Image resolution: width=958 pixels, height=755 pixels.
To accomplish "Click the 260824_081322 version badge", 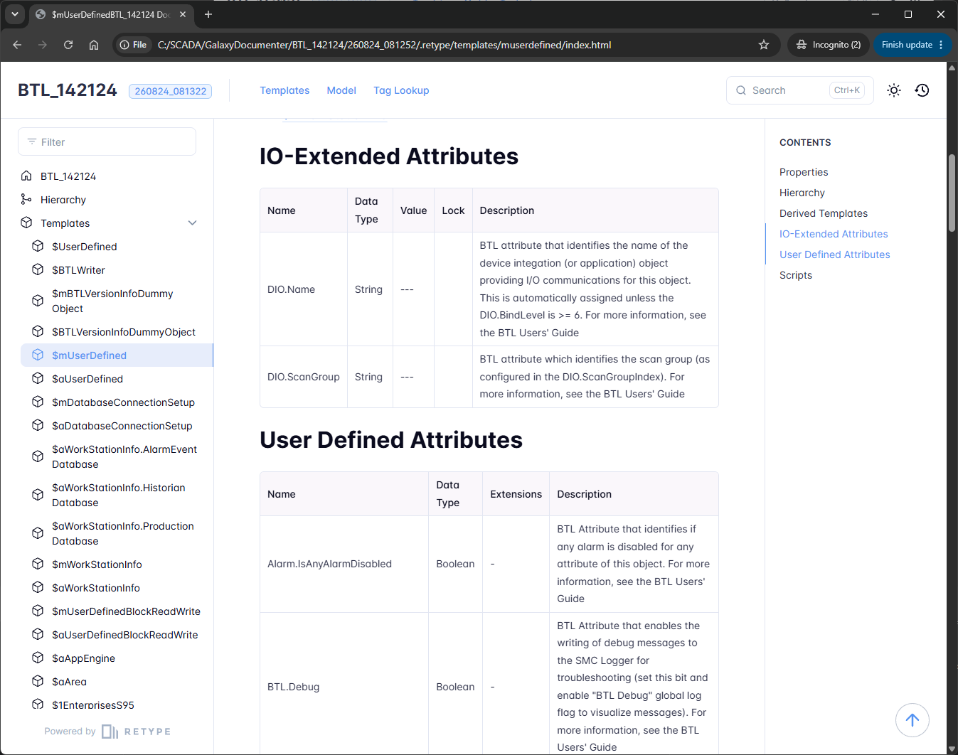I will (x=171, y=91).
